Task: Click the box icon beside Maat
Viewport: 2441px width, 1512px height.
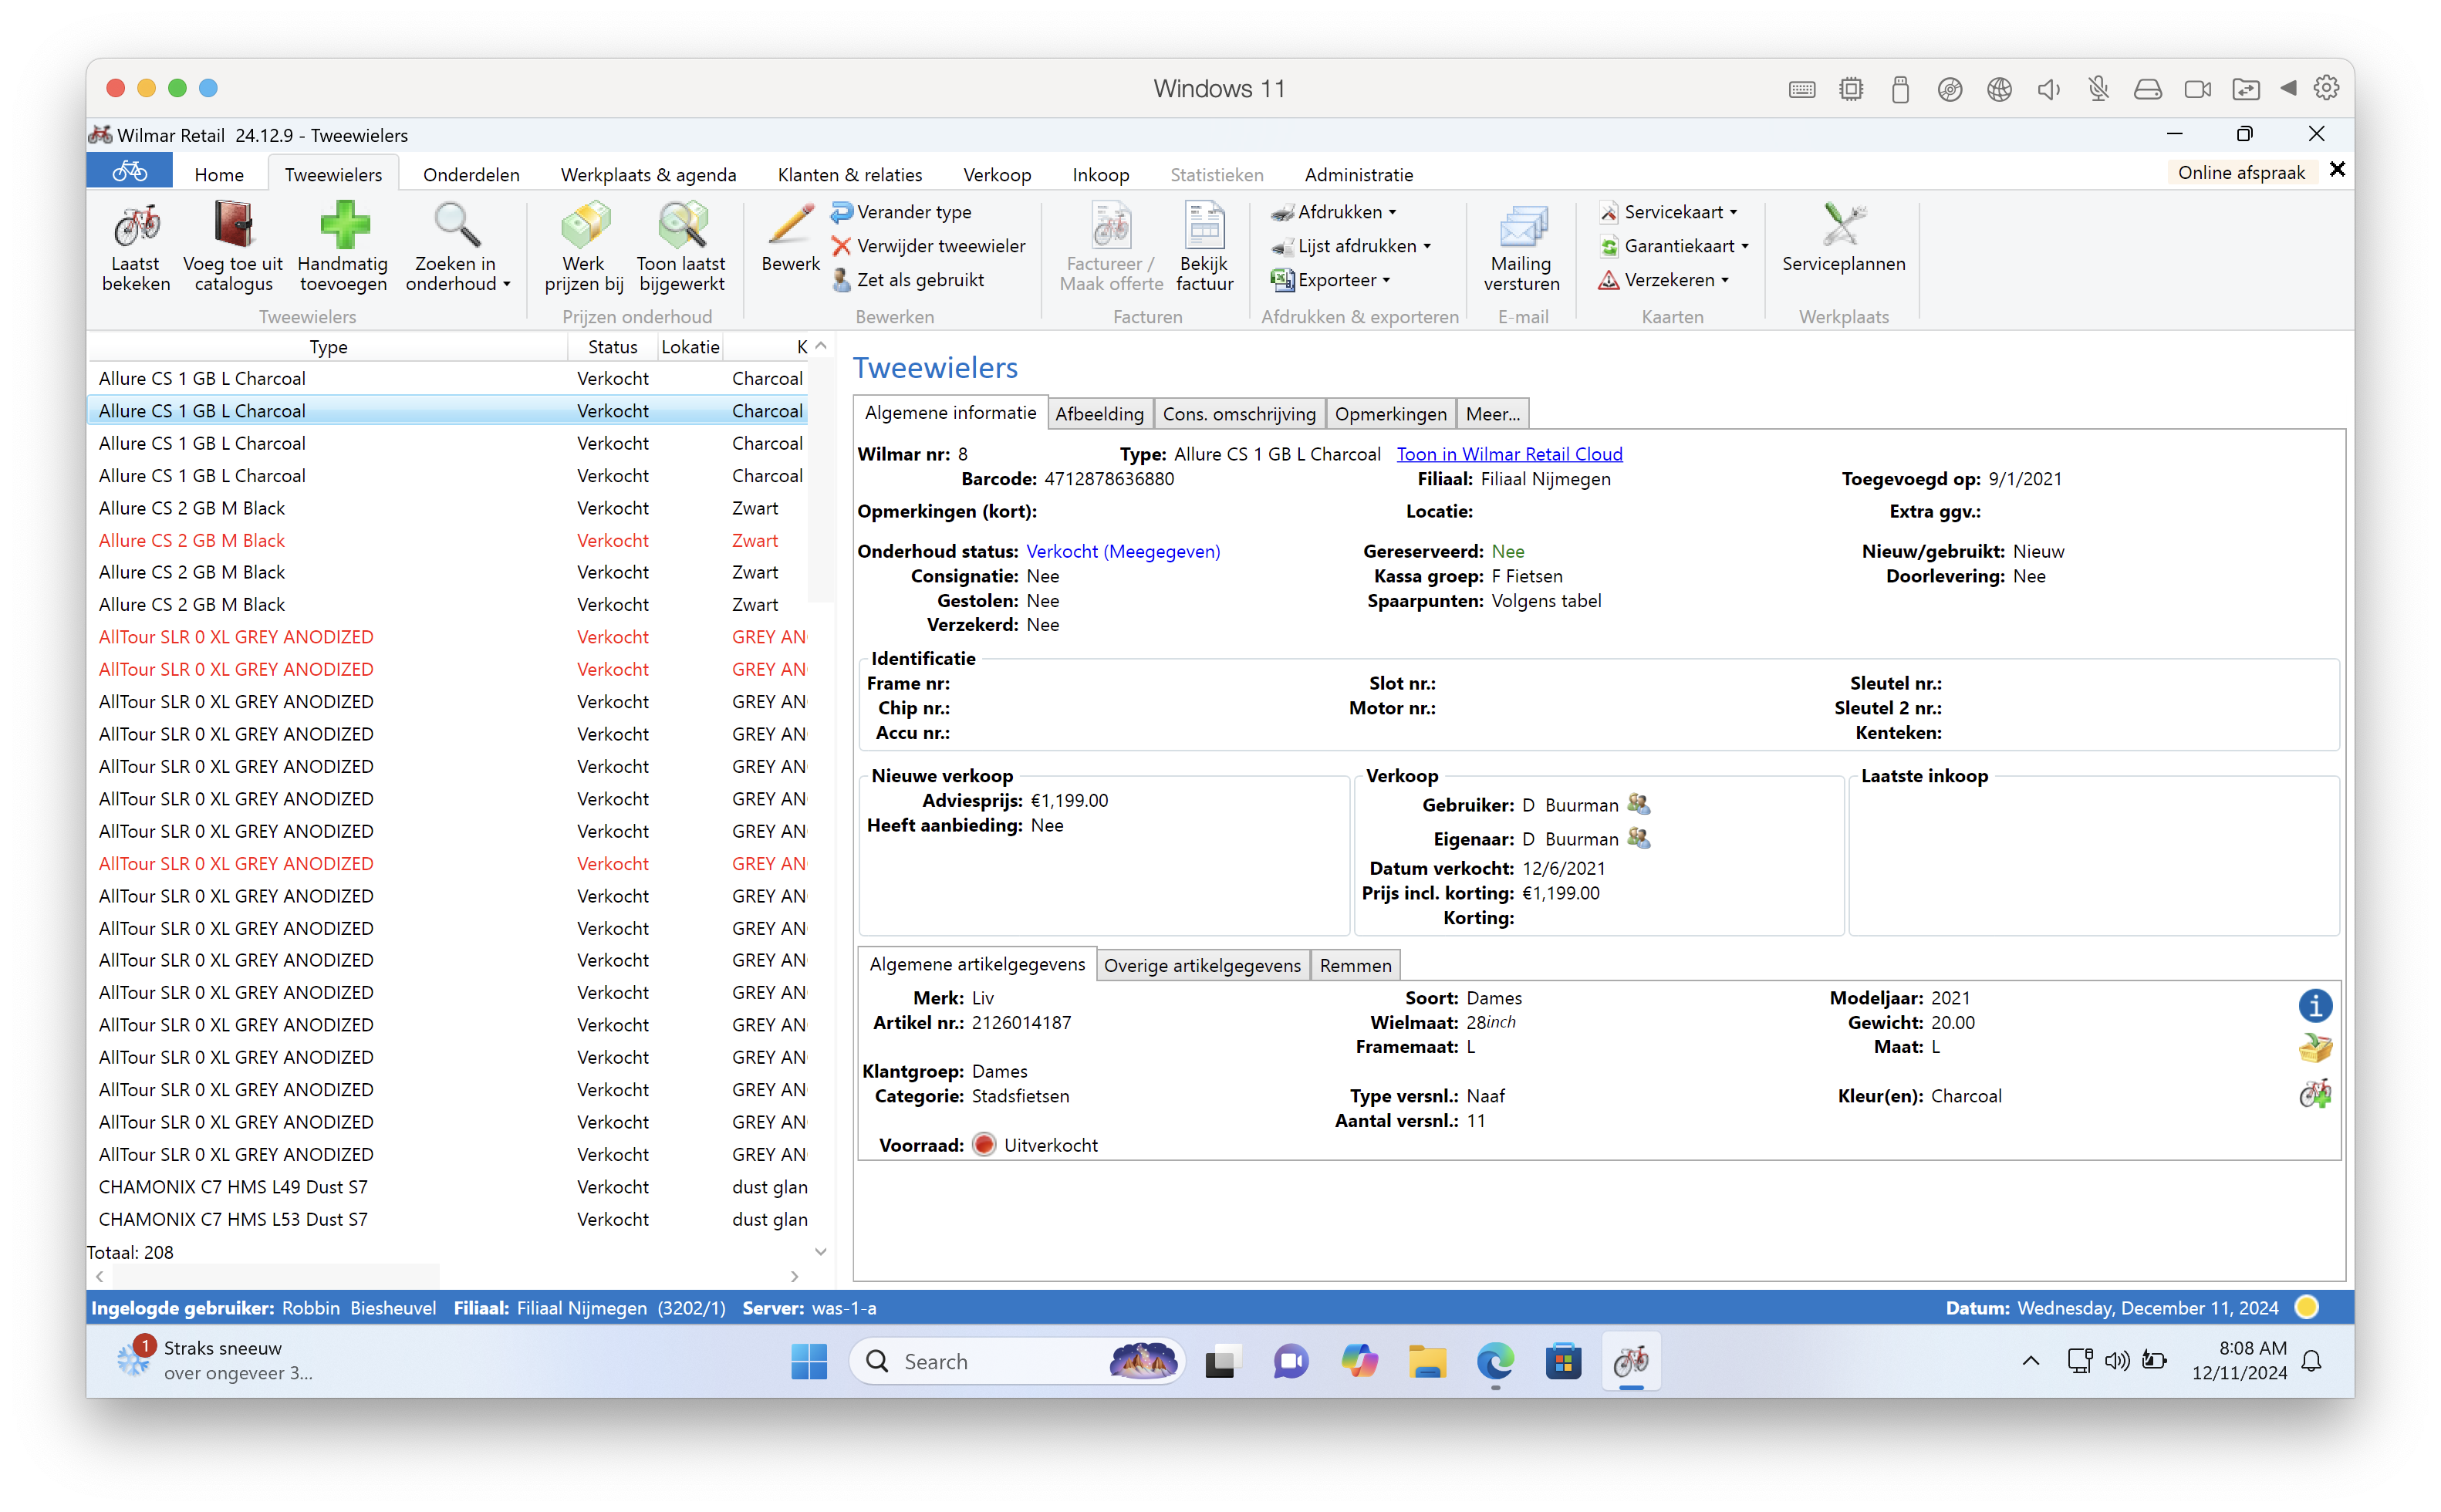Action: pos(2314,1049)
